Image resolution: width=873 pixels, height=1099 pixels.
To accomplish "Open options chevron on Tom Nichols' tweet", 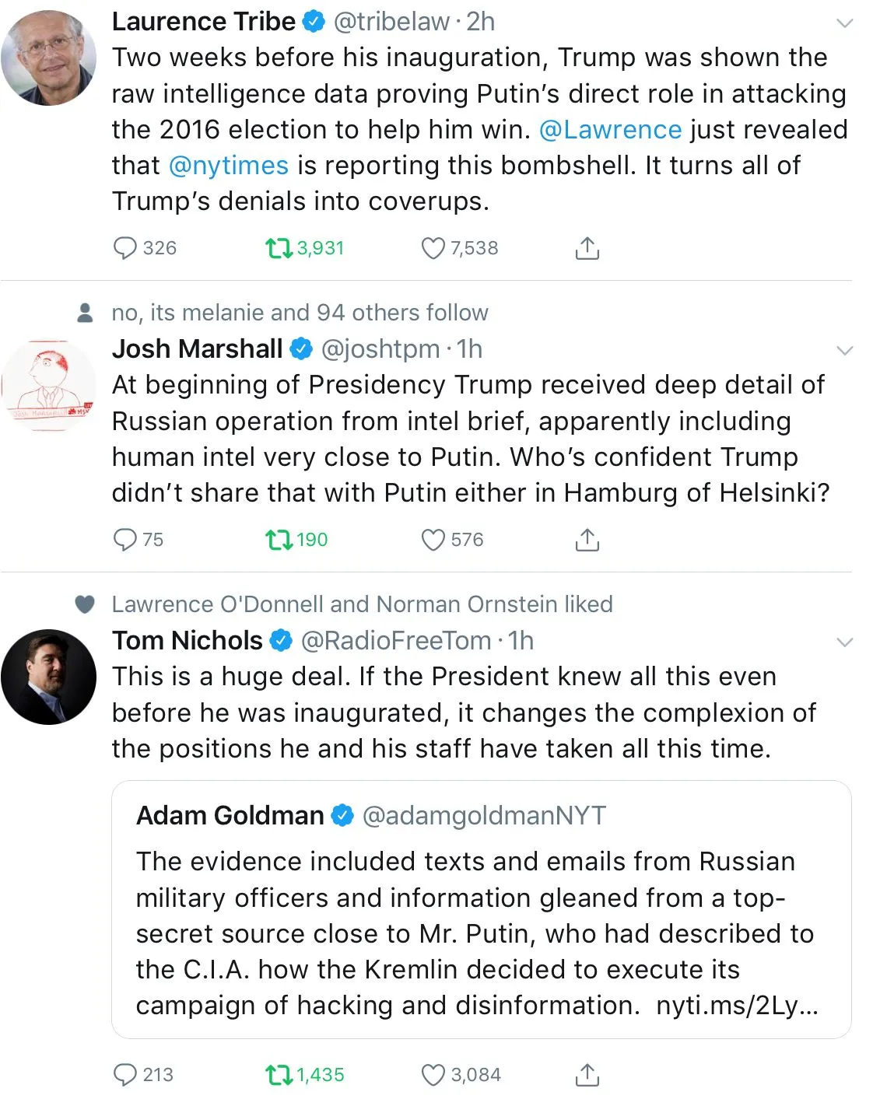I will click(x=844, y=642).
